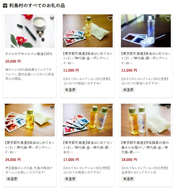This screenshot has width=180, height=191.
Task: View the 伊豆諸島の椿の島 product image
Action: click(146, 120)
